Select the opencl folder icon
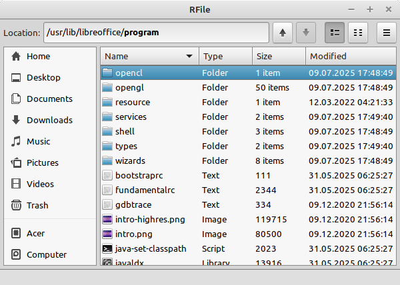 click(x=107, y=73)
